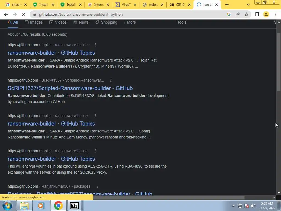Click 'About 1,700 results' text
Image resolution: width=281 pixels, height=211 pixels.
point(37,34)
